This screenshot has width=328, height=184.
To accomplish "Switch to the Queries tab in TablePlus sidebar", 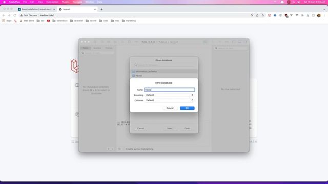I will [97, 48].
